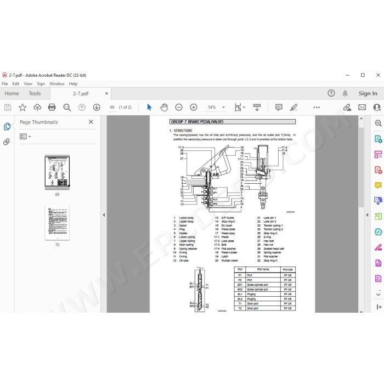Open the yellow Comment tool

(x=378, y=185)
